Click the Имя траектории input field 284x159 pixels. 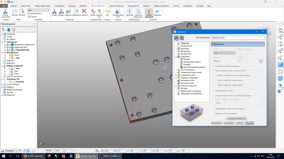[x=238, y=38]
